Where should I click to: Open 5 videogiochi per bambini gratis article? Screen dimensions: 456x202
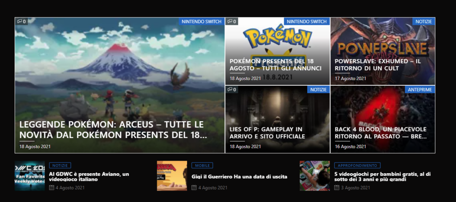[x=383, y=177]
